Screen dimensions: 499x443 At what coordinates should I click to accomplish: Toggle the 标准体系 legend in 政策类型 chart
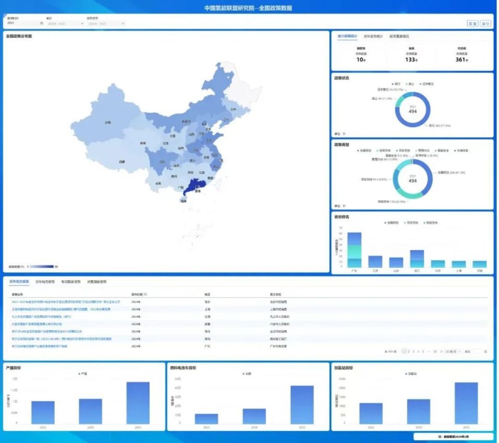(x=461, y=151)
